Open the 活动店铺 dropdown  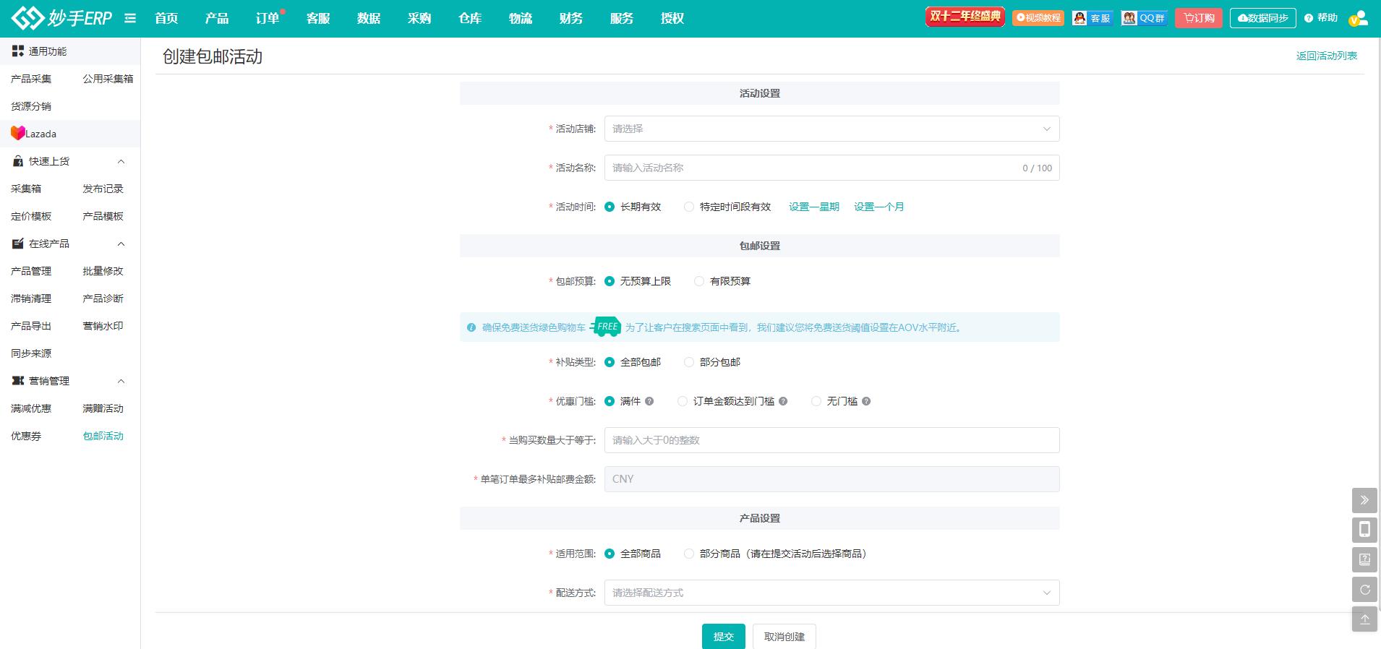click(831, 129)
